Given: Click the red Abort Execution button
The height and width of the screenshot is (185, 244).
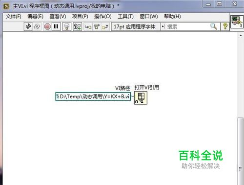Looking at the screenshot, I should pyautogui.click(x=47, y=26).
